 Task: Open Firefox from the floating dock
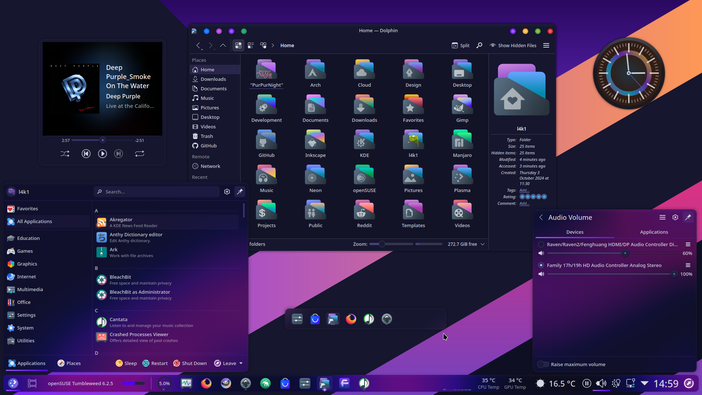point(351,319)
